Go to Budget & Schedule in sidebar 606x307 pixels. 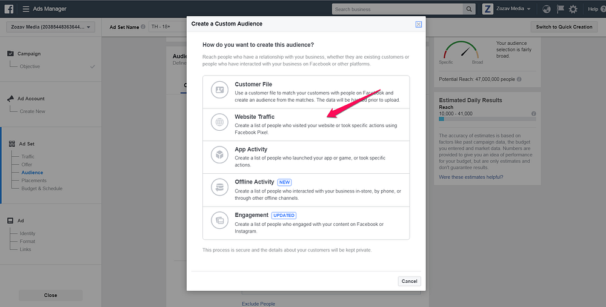click(x=42, y=188)
